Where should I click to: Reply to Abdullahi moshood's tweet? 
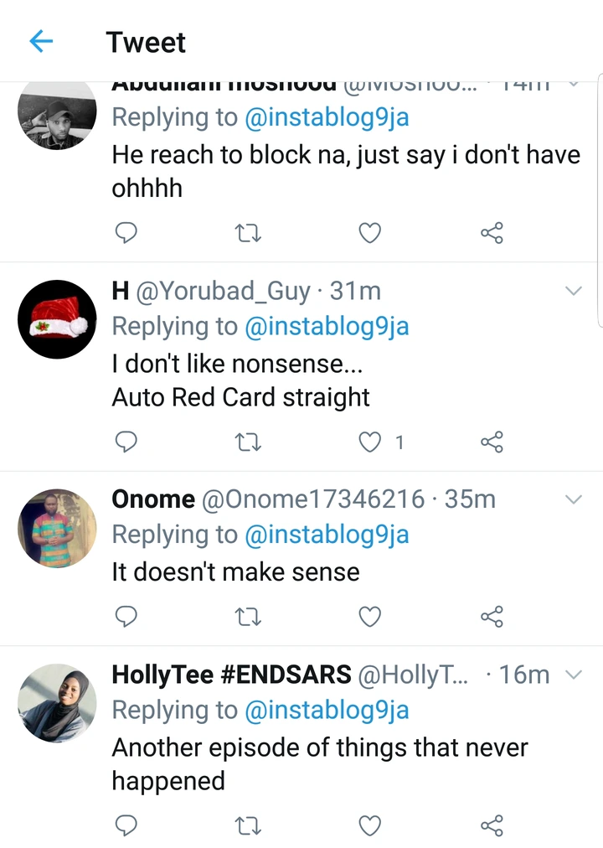[125, 232]
